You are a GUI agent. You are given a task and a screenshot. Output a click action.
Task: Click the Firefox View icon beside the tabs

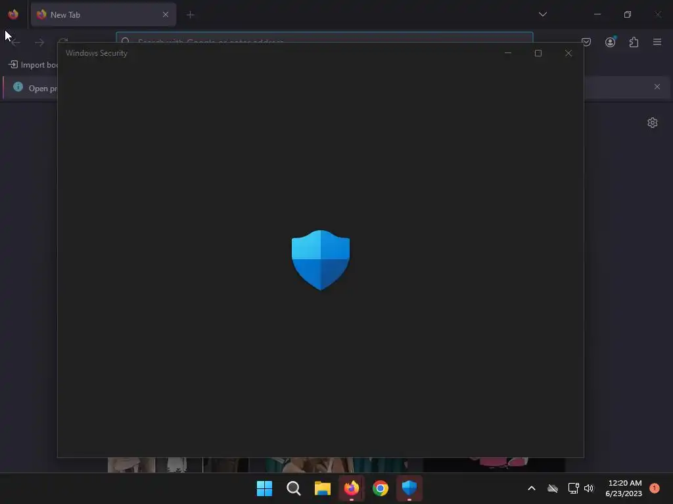click(13, 14)
